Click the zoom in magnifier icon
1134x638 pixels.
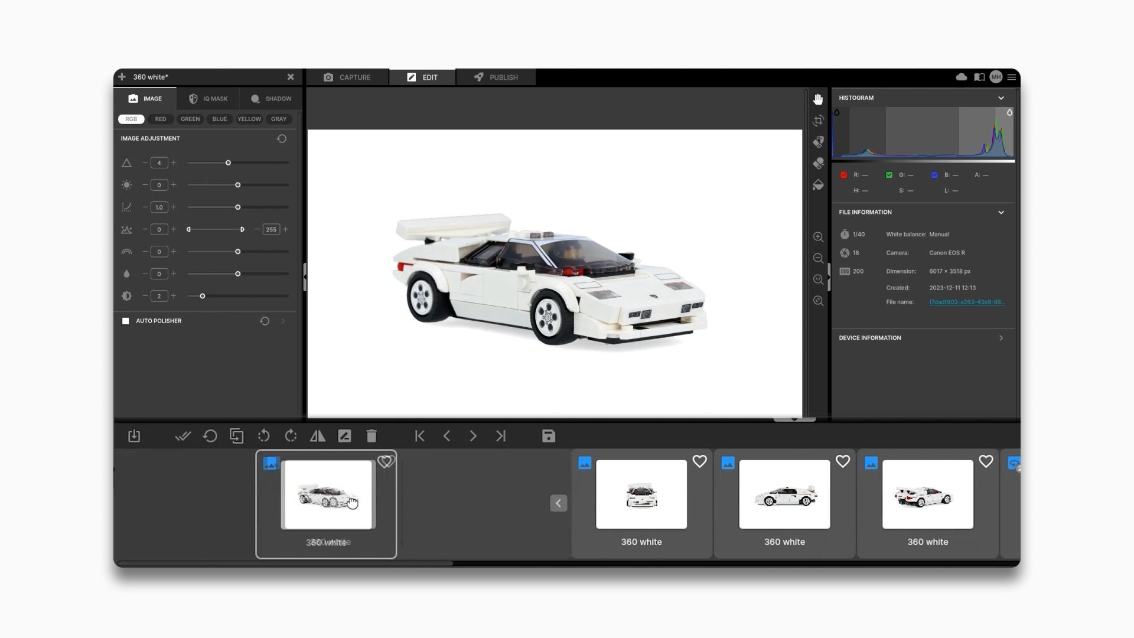(x=818, y=237)
